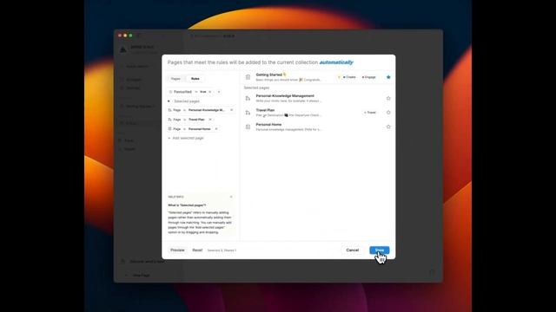Viewport: 556px width, 312px height.
Task: Click the Engage tag on Getting Started
Action: (x=368, y=77)
